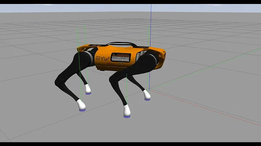
Task: Select the ventilation grille on the robot's side
Action: 121,57
